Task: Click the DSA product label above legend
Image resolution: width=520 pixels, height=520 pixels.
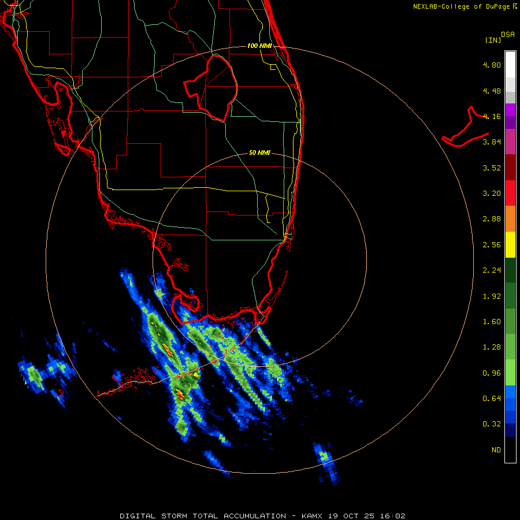Action: (x=508, y=35)
